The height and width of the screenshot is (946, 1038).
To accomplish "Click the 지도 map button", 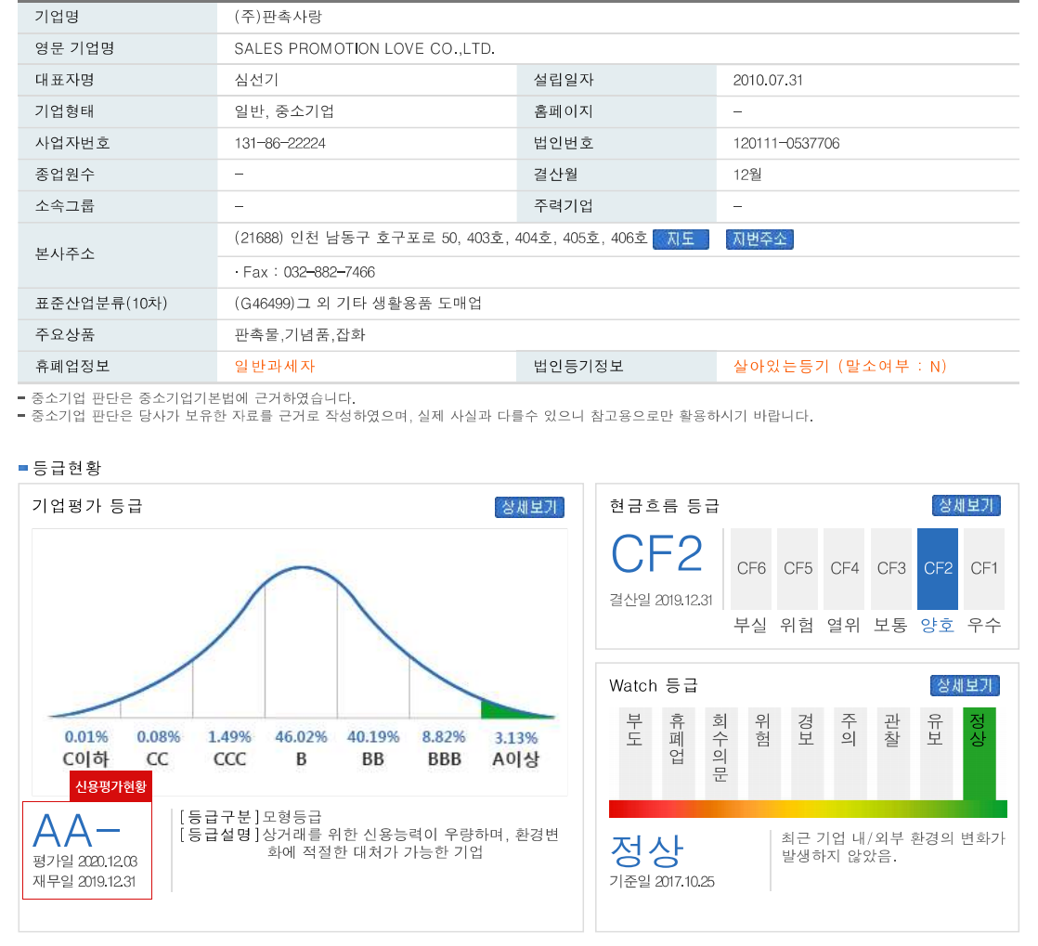I will (x=681, y=240).
